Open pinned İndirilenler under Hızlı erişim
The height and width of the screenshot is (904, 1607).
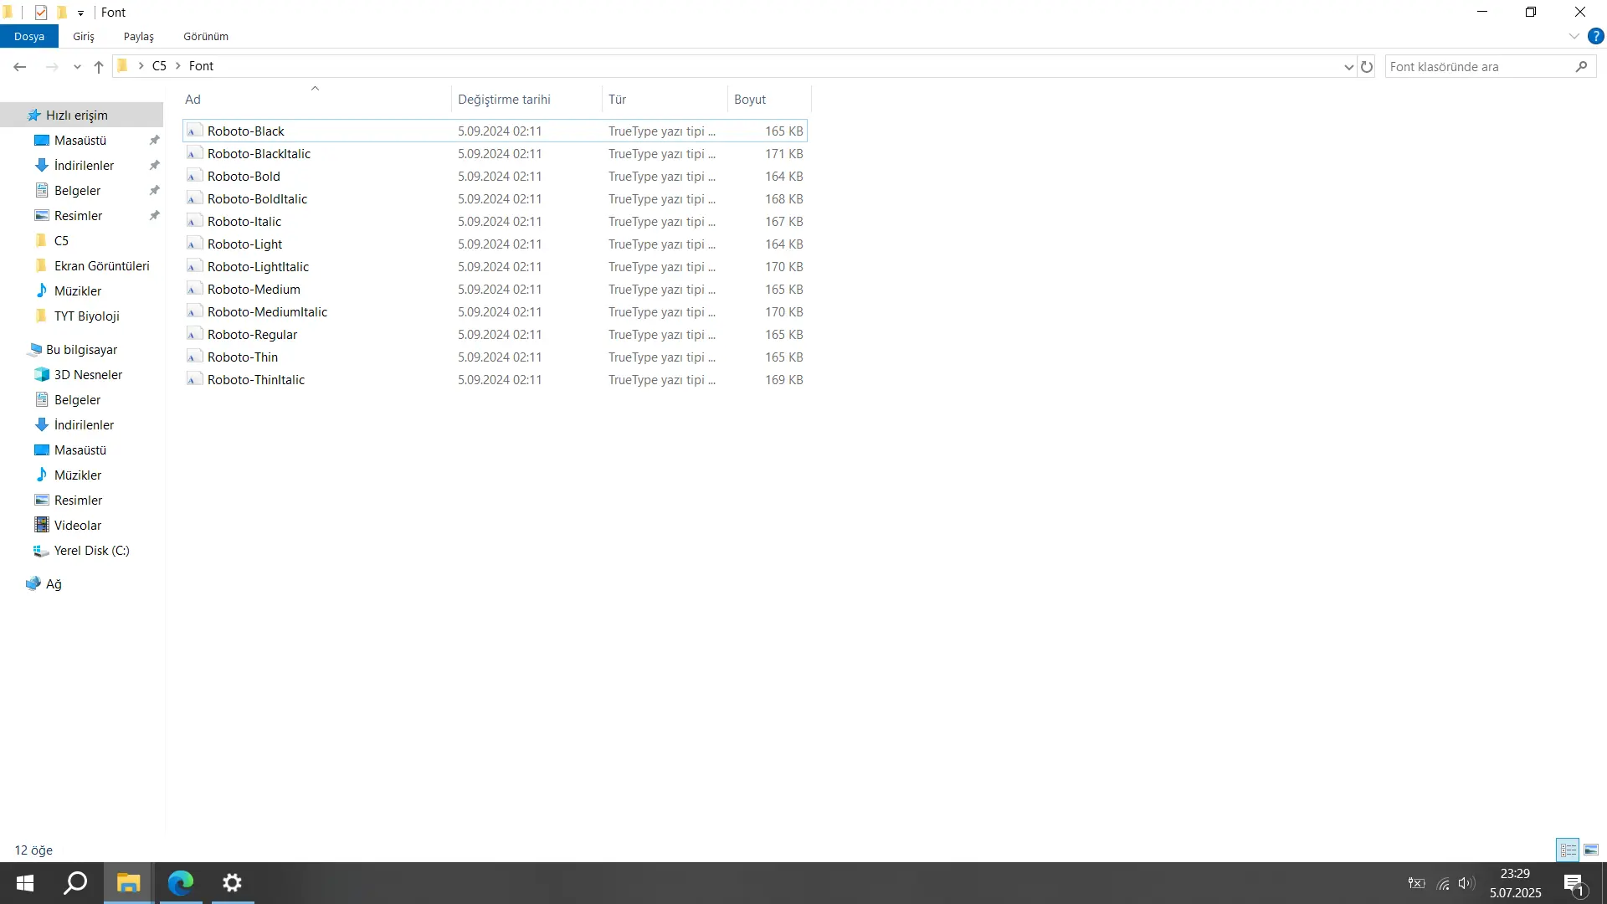84,166
